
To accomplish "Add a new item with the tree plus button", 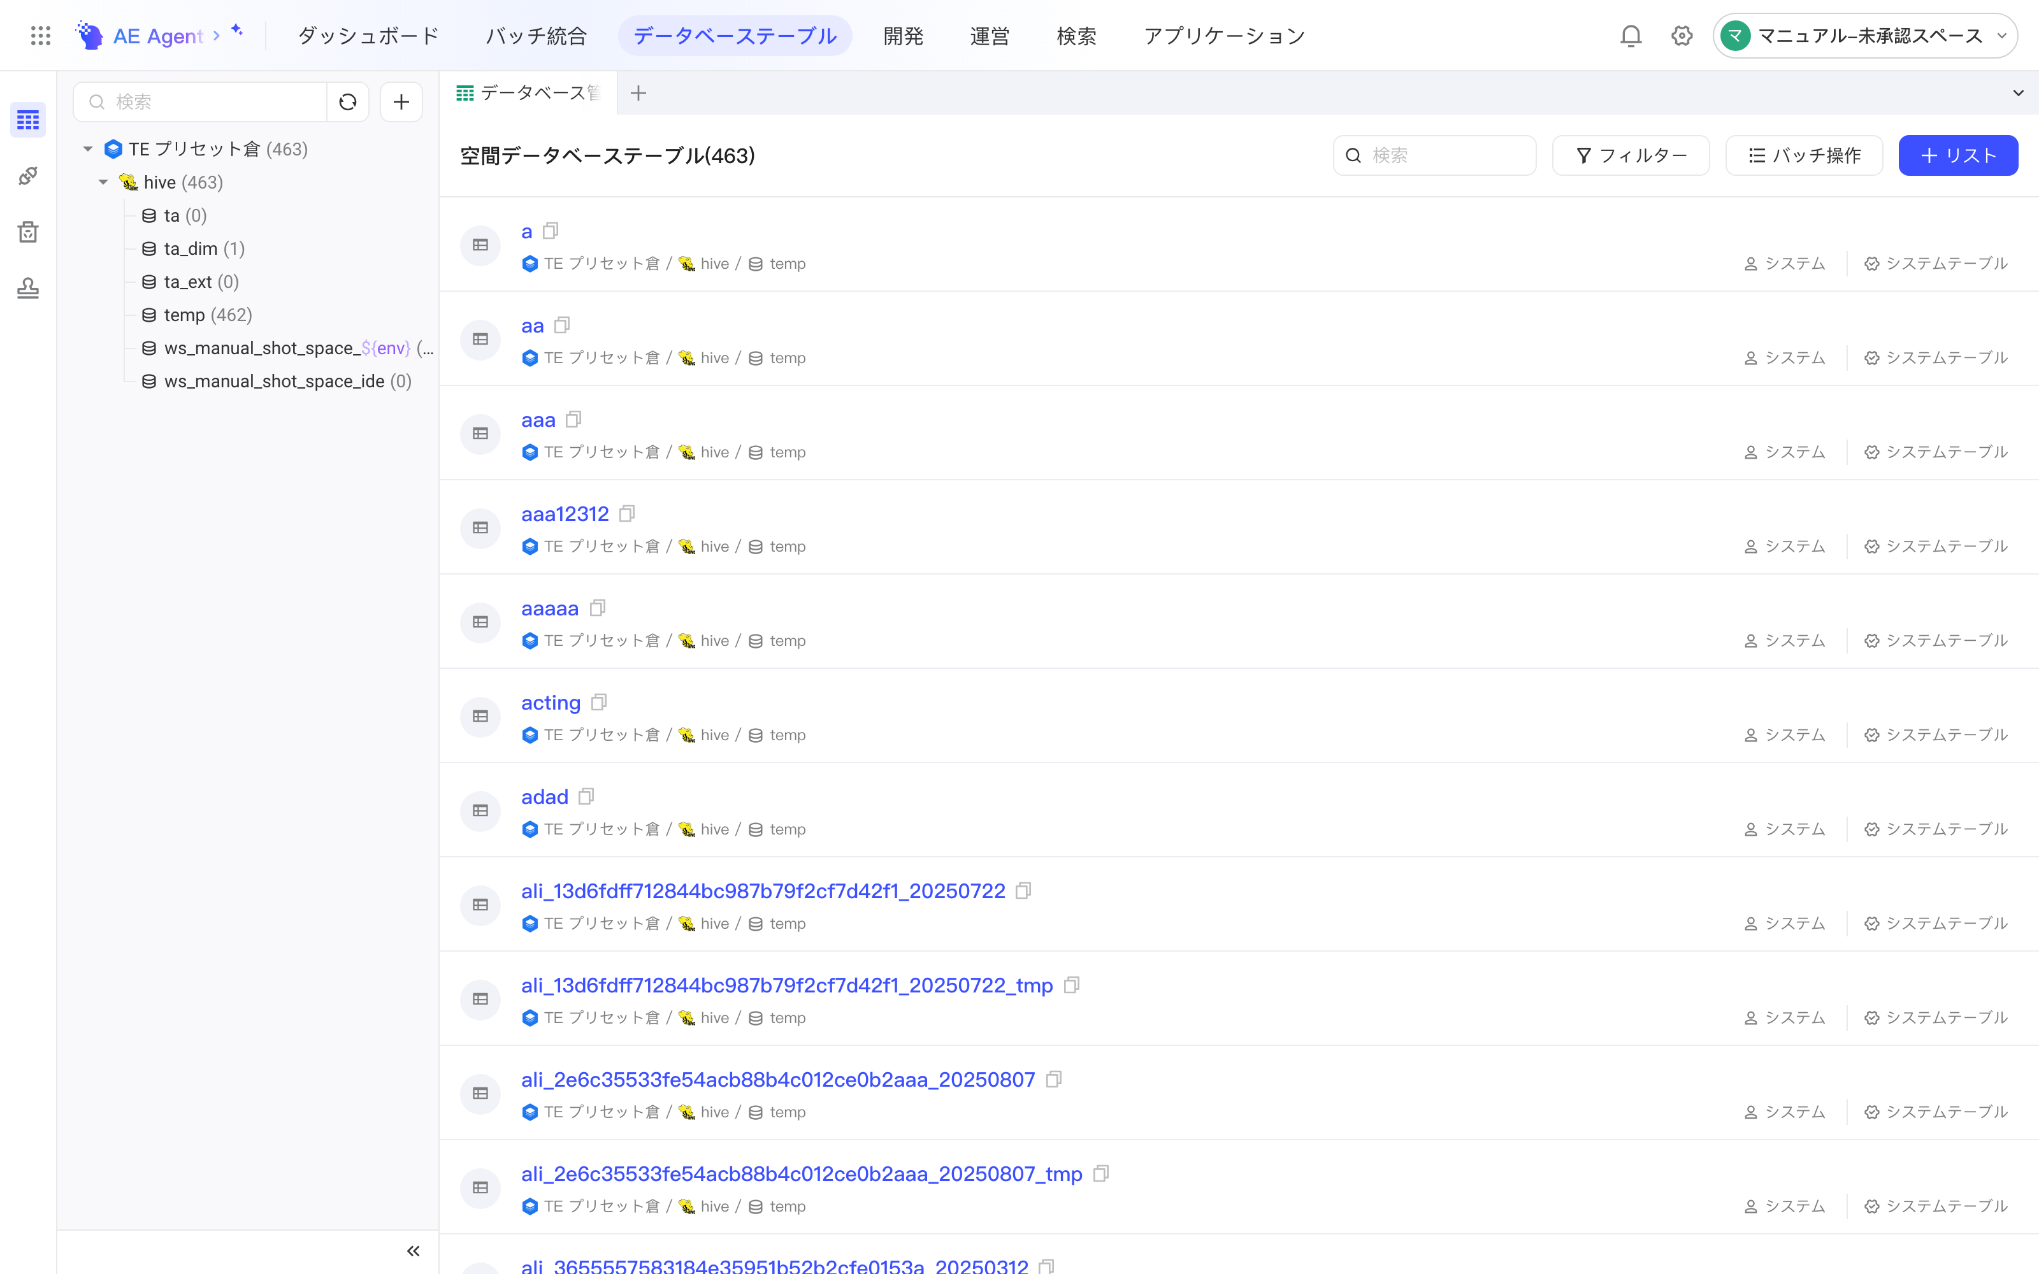I will point(401,102).
